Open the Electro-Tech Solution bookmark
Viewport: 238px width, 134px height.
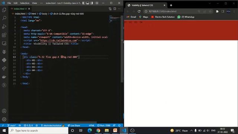pos(163,17)
